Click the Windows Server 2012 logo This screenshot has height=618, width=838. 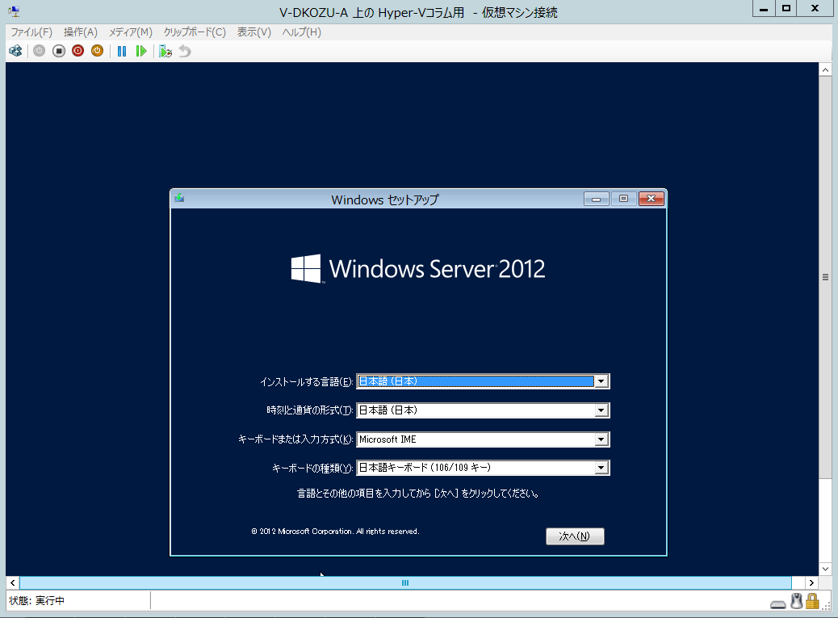pos(418,268)
